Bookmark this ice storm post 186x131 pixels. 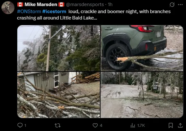click(x=171, y=125)
